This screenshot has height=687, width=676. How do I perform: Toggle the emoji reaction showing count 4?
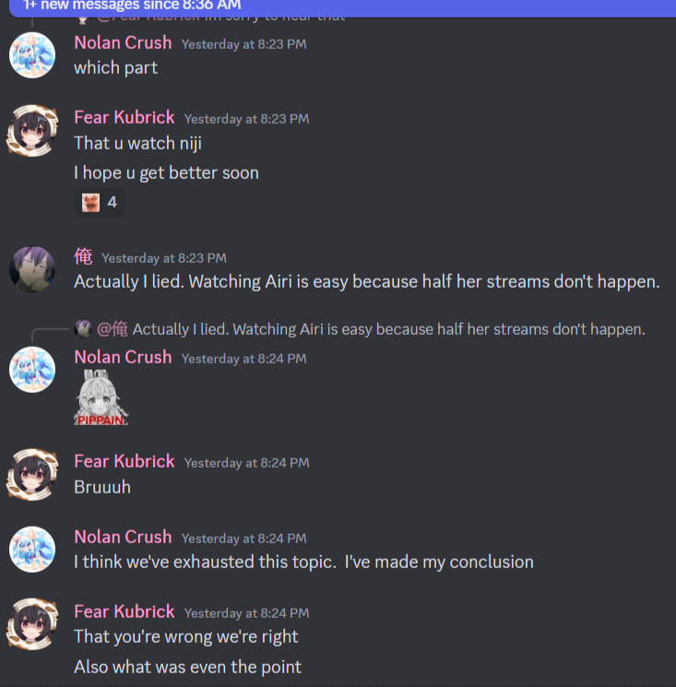click(x=100, y=203)
